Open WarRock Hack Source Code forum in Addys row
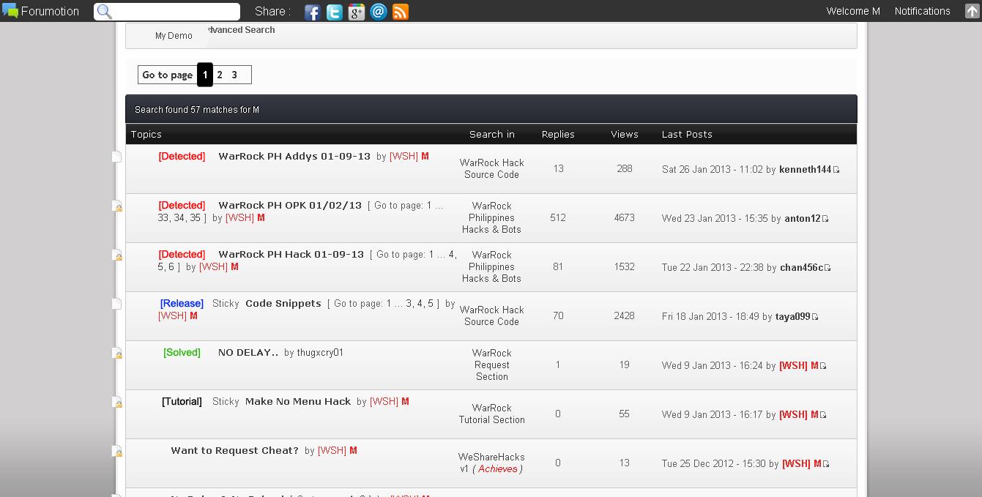This screenshot has width=982, height=497. click(x=492, y=169)
